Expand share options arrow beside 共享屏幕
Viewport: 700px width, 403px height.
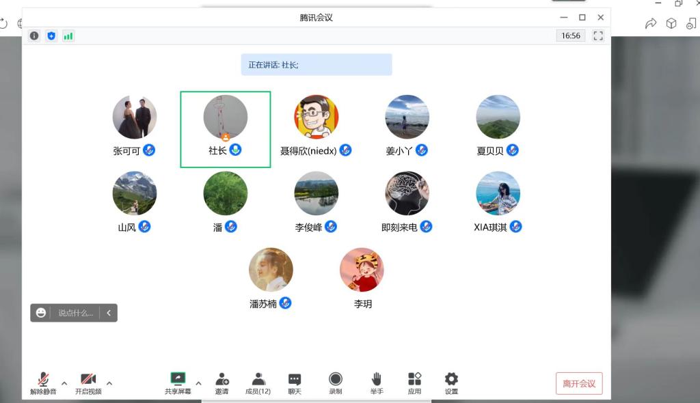(x=199, y=383)
